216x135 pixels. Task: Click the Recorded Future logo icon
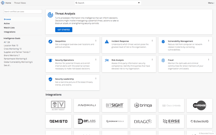pos(3,3)
